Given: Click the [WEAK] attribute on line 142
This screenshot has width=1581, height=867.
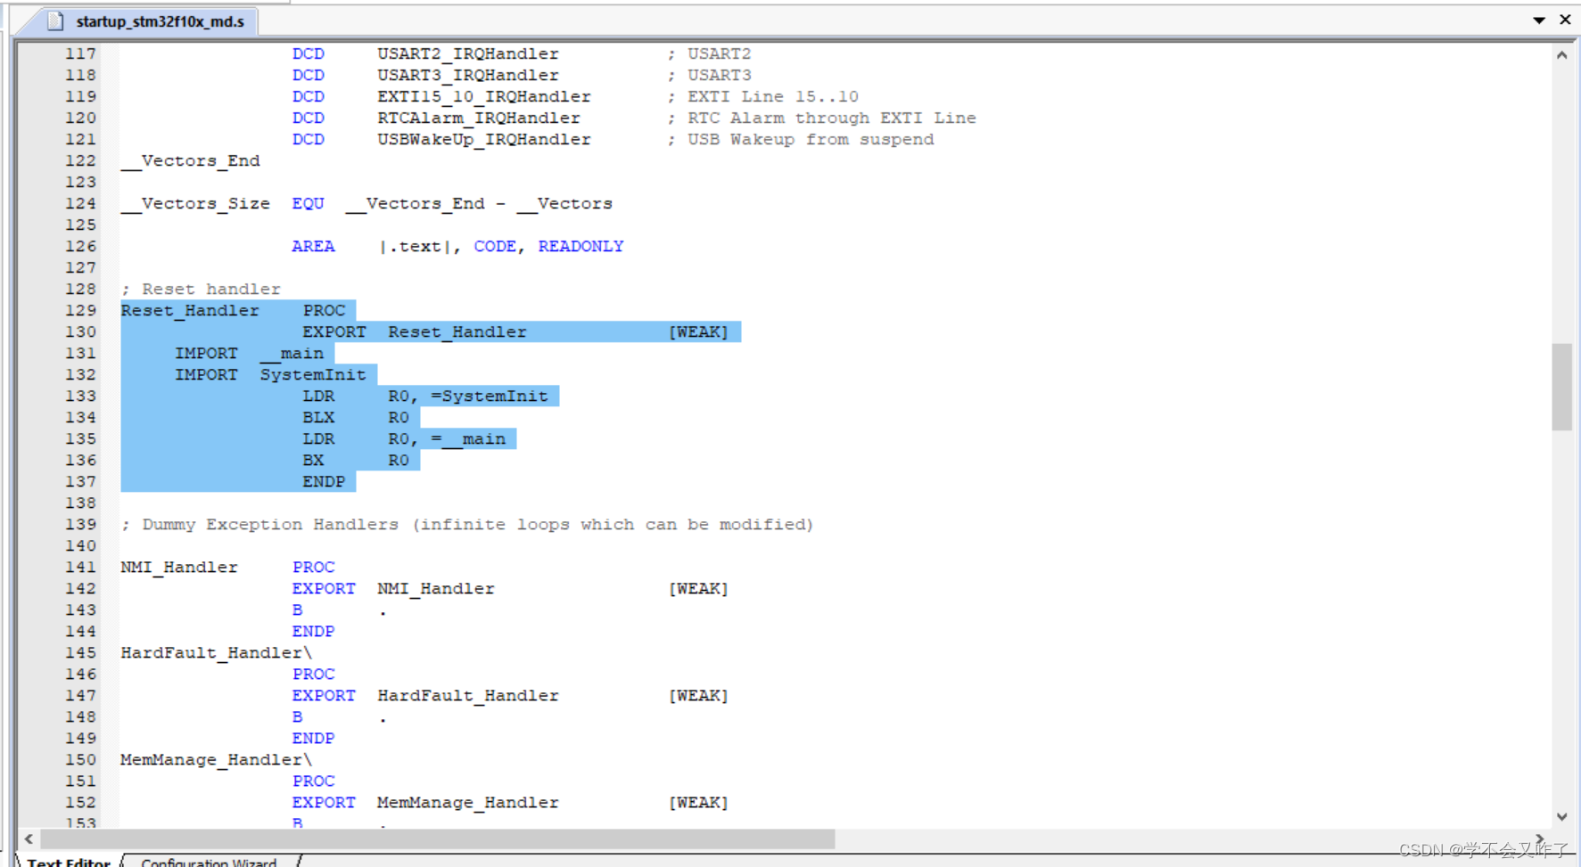Looking at the screenshot, I should pyautogui.click(x=698, y=588).
